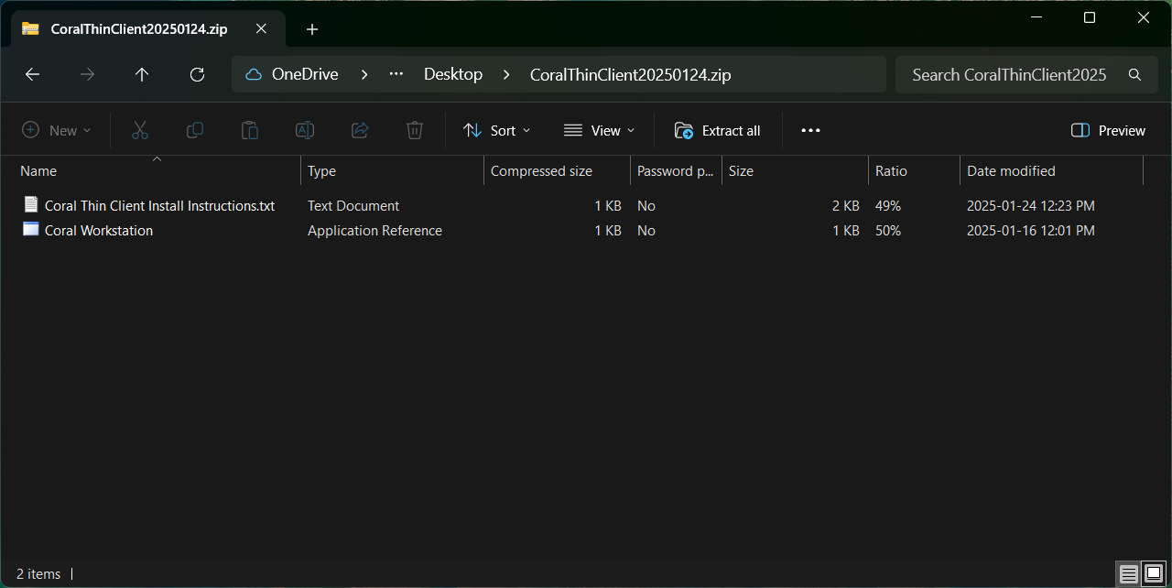
Task: Click the Application Reference type cell
Action: pyautogui.click(x=374, y=231)
